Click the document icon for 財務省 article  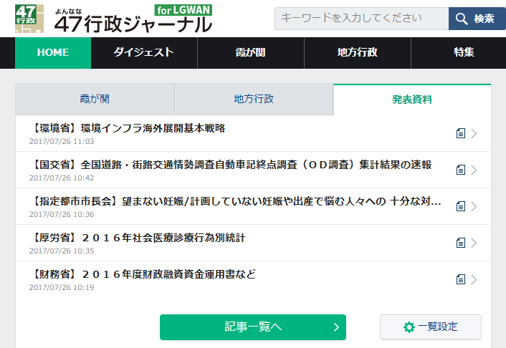pyautogui.click(x=461, y=279)
